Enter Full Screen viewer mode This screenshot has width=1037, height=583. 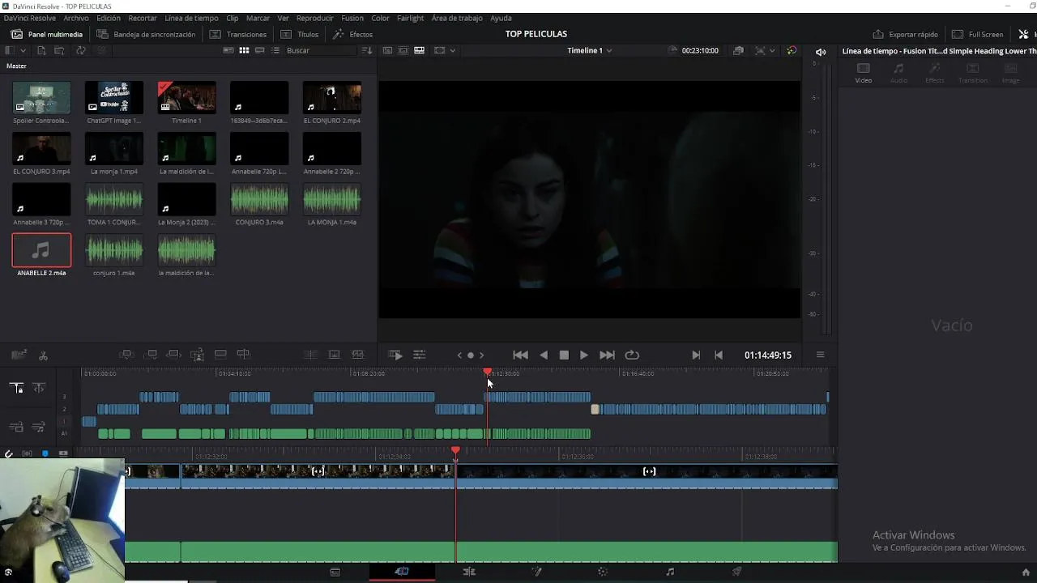[x=977, y=34]
